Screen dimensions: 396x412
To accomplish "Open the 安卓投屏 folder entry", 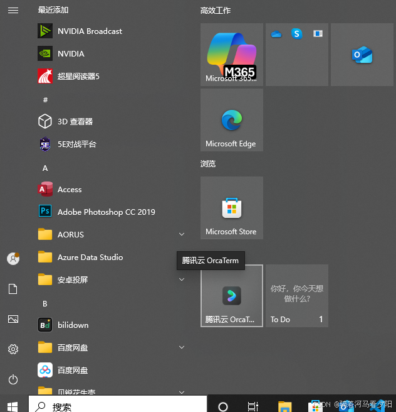I will tap(112, 279).
